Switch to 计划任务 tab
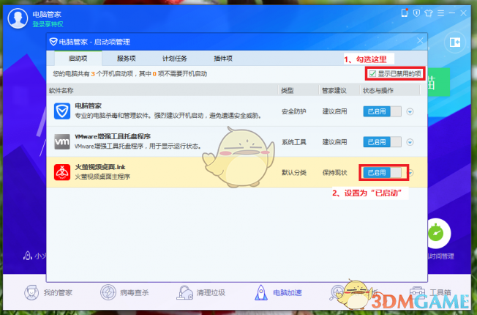Viewport: 477px width, 315px height. (175, 58)
